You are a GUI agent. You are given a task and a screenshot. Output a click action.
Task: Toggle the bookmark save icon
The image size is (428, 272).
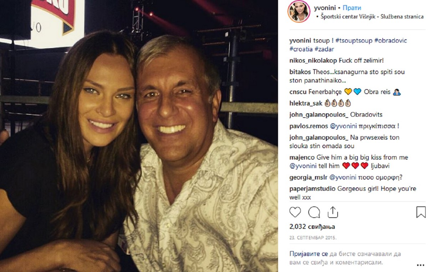421,212
